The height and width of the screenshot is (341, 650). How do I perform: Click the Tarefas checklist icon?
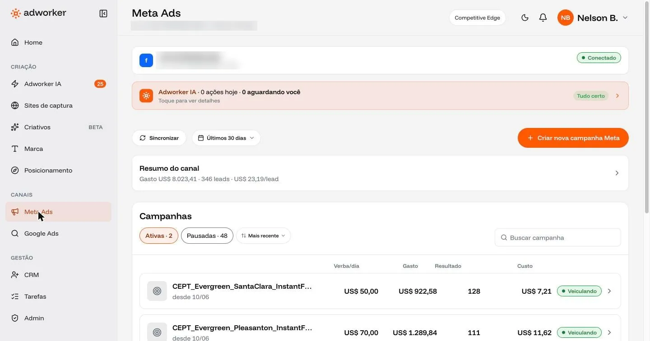click(15, 296)
